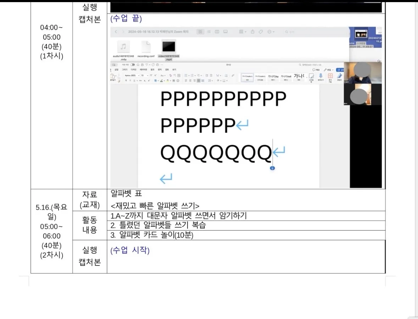Click sort icon in ribbon
The image size is (418, 319).
click(x=226, y=75)
